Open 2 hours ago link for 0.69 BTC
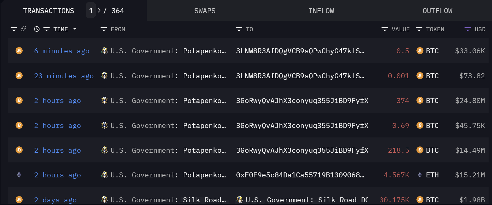The width and height of the screenshot is (492, 205). tap(57, 125)
